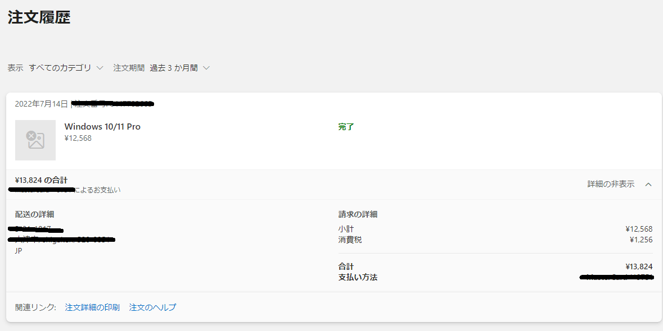Screen dimensions: 663x331
Task: Click the 小計 ¥12,568 amount
Action: pos(639,229)
